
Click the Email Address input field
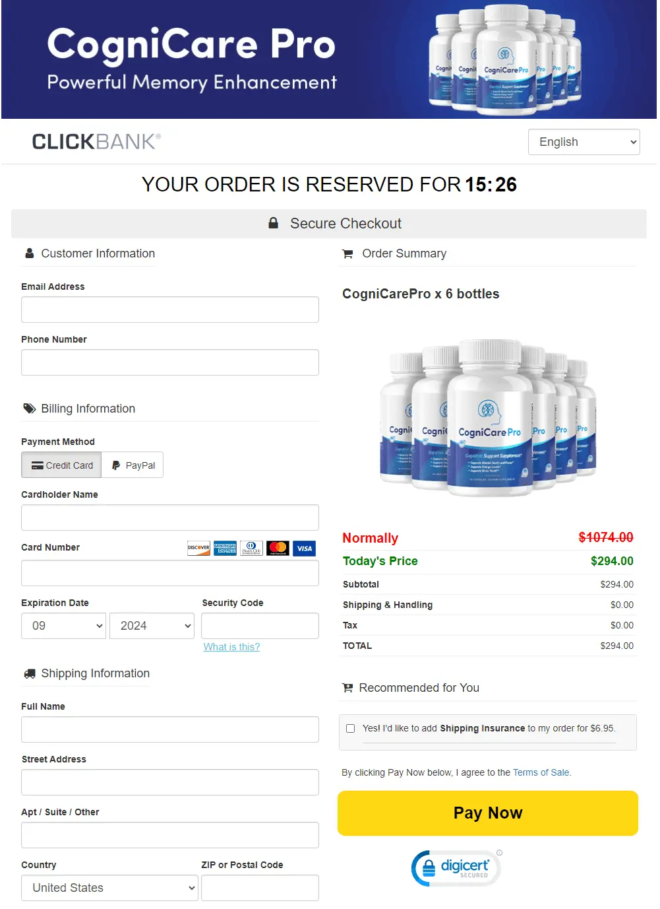coord(169,309)
